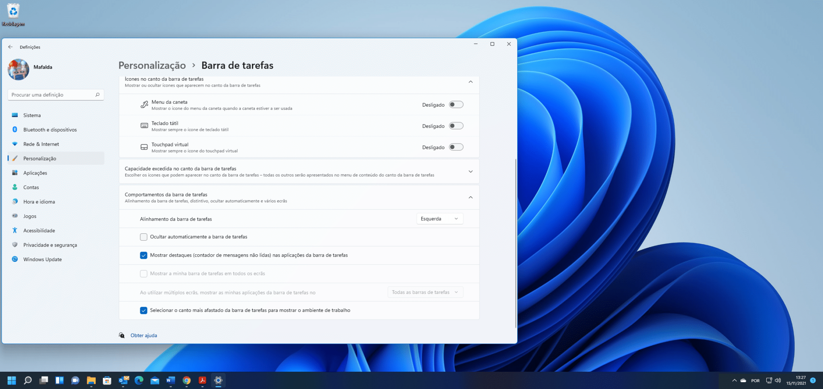Open network icon in system tray
This screenshot has height=389, width=823.
tap(769, 380)
